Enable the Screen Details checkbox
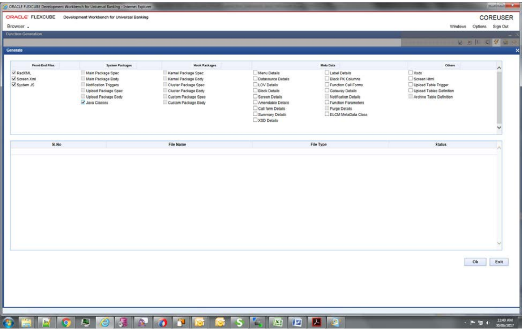 tap(255, 96)
